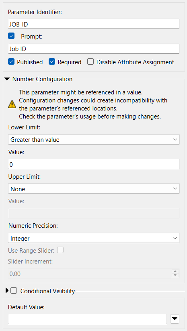This screenshot has width=187, height=331.
Task: Click the Lower Limit Value field
Action: click(x=94, y=164)
